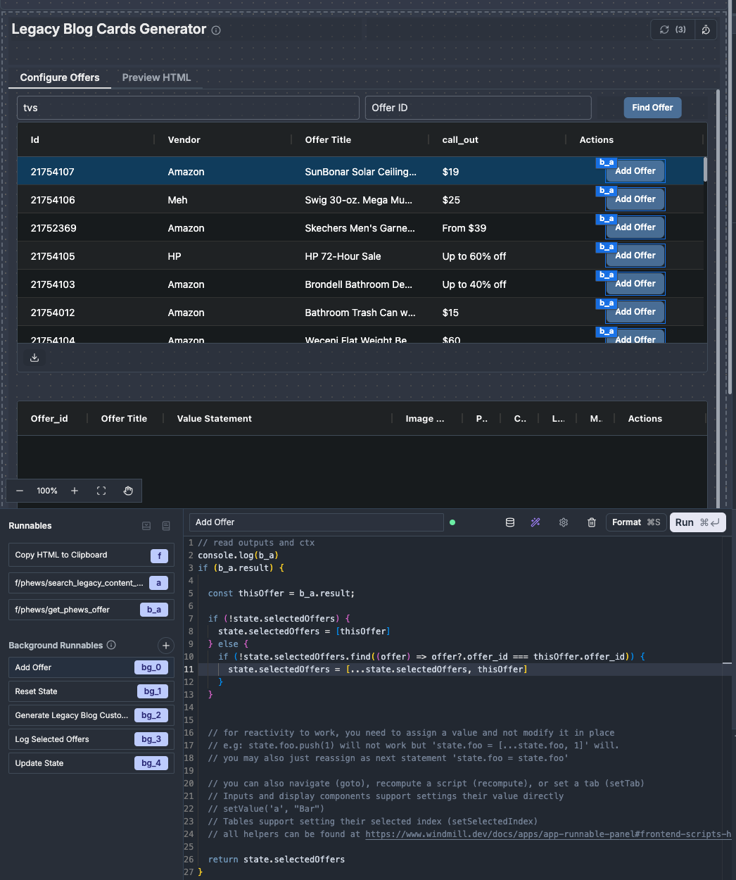Screen dimensions: 736x880
Task: Click the refresh all (3) button
Action: (x=673, y=30)
